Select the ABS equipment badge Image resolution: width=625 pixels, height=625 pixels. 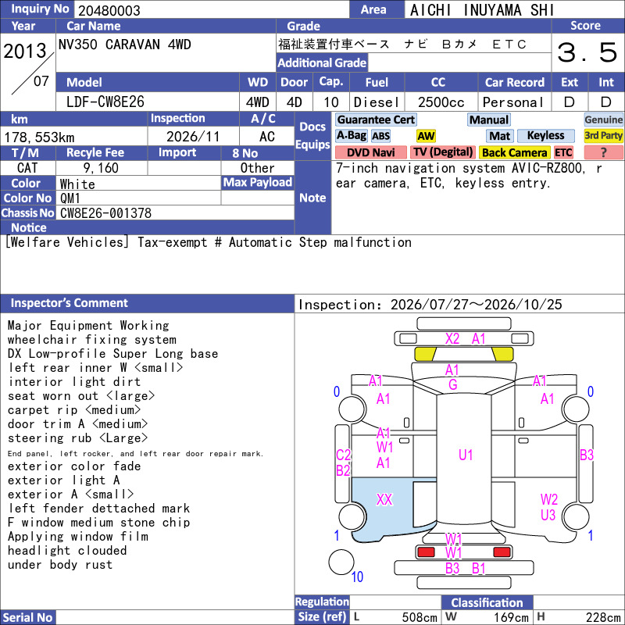point(380,136)
